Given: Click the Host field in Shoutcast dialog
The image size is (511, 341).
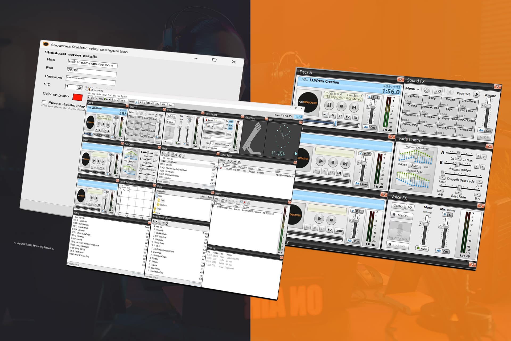Looking at the screenshot, I should pyautogui.click(x=92, y=64).
